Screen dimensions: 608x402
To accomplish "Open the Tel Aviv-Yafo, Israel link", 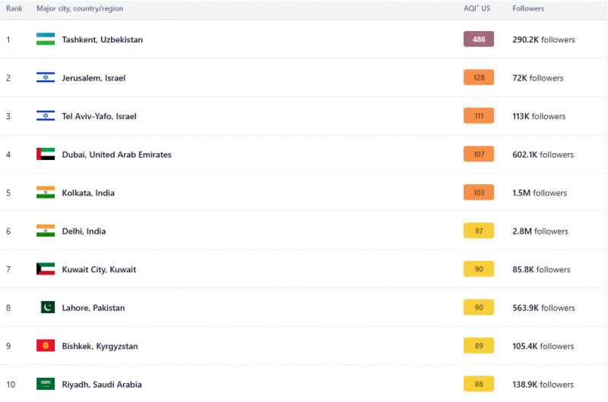I will tap(99, 116).
